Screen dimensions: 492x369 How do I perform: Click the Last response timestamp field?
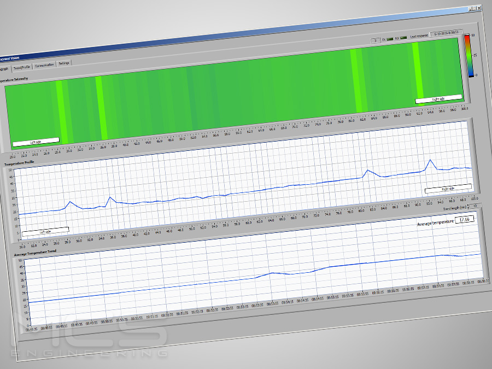446,34
